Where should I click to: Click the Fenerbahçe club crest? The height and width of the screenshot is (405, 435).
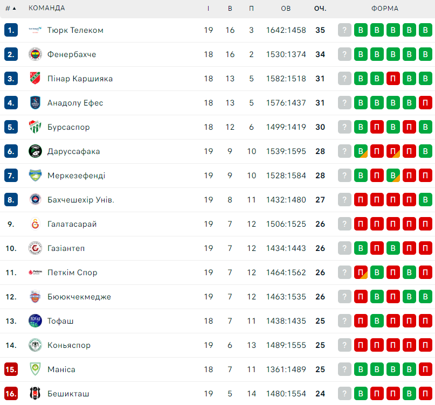tap(35, 54)
